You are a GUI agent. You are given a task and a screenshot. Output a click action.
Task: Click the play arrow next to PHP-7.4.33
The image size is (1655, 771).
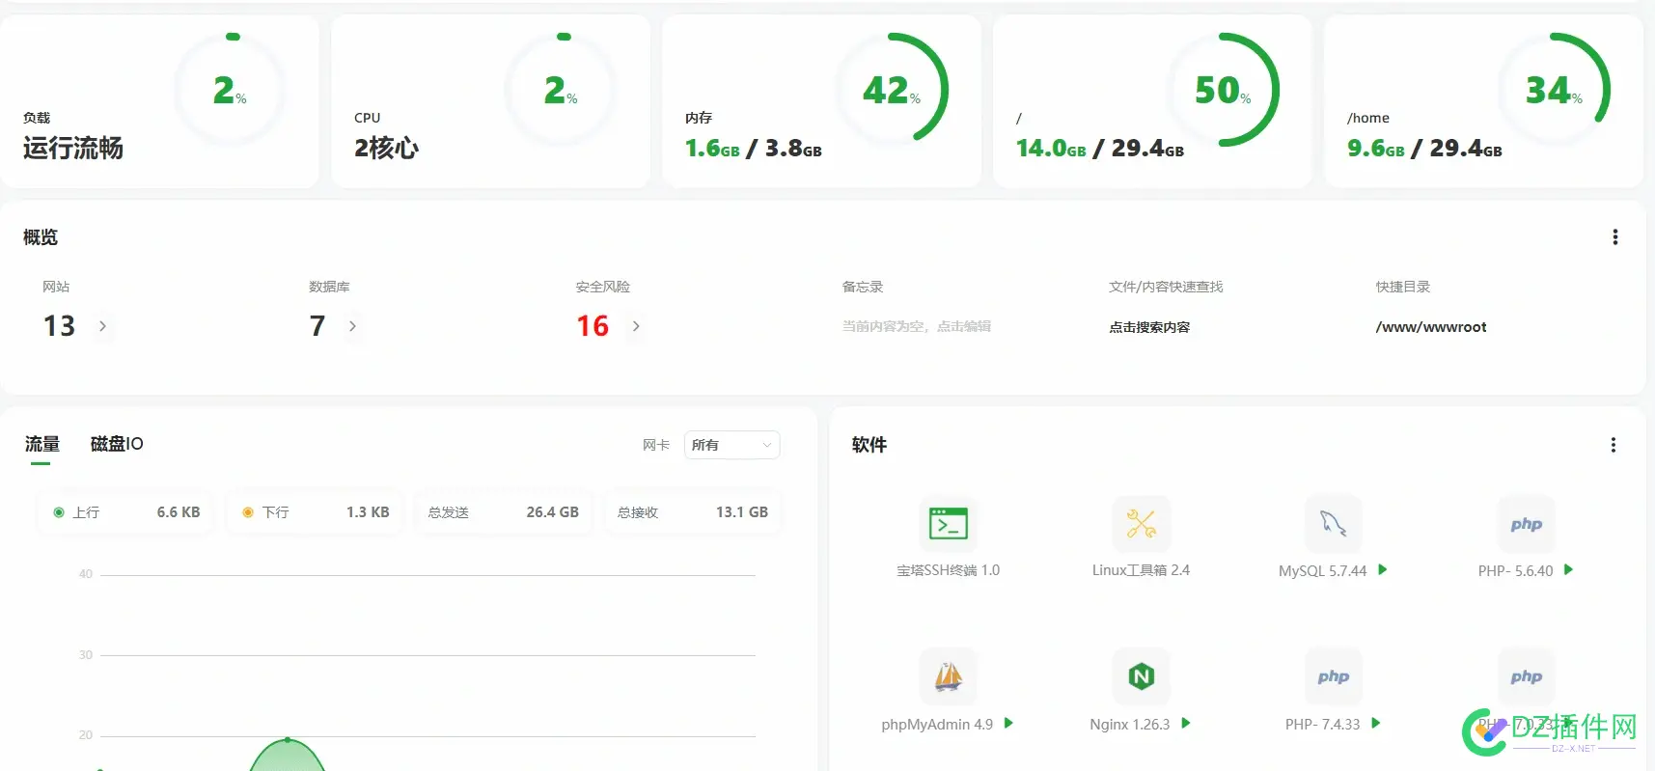[1376, 723]
